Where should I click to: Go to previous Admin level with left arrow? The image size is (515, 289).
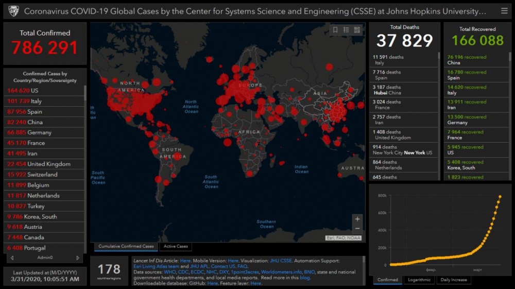pyautogui.click(x=12, y=258)
